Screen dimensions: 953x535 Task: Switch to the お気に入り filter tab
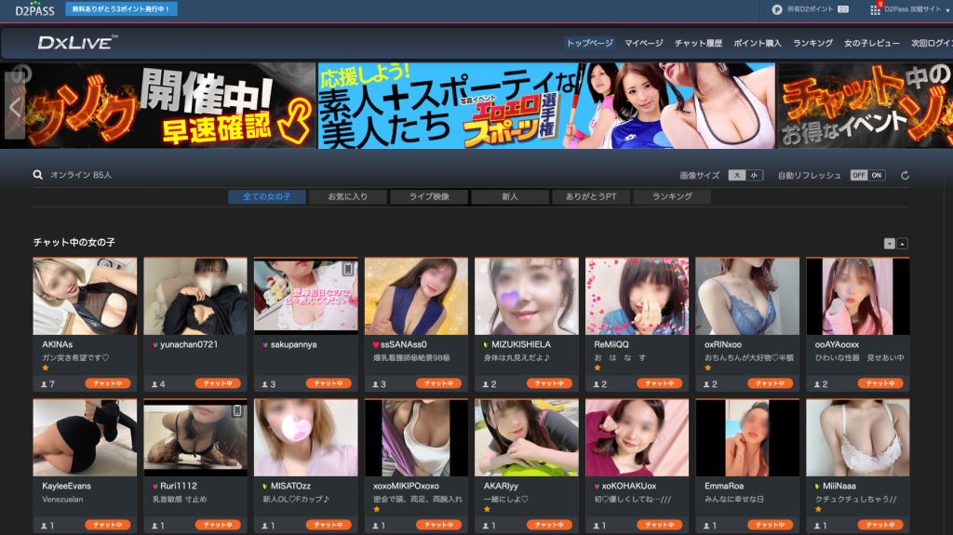[345, 197]
